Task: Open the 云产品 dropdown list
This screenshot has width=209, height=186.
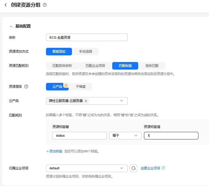Action: [122, 101]
